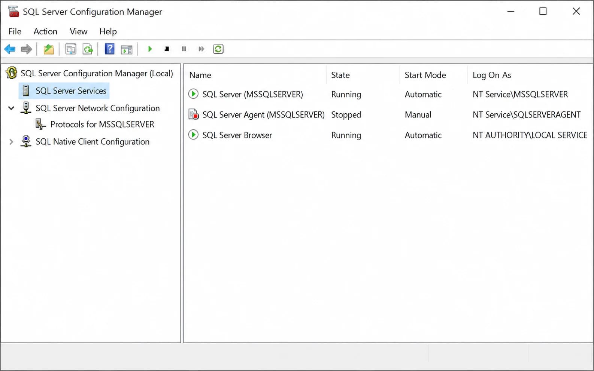This screenshot has height=371, width=594.
Task: Click the Resume service double-arrow icon
Action: click(201, 49)
